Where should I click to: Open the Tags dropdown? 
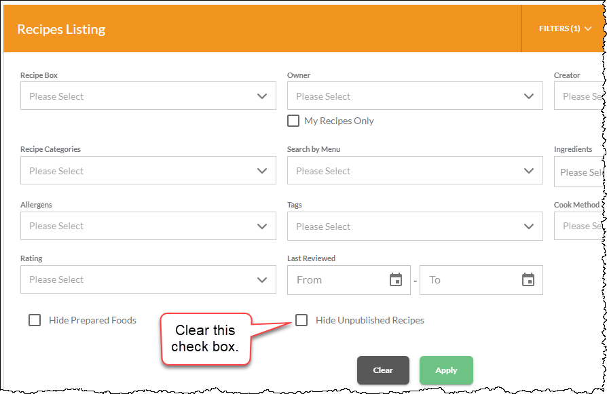(415, 226)
